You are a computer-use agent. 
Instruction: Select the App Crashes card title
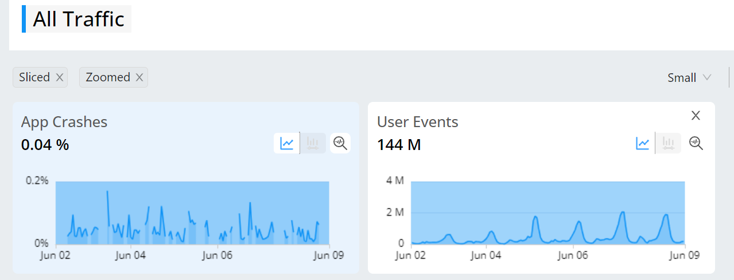pos(64,122)
